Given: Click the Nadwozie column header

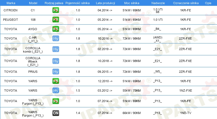Looking at the screenshot, I should click(158, 3).
